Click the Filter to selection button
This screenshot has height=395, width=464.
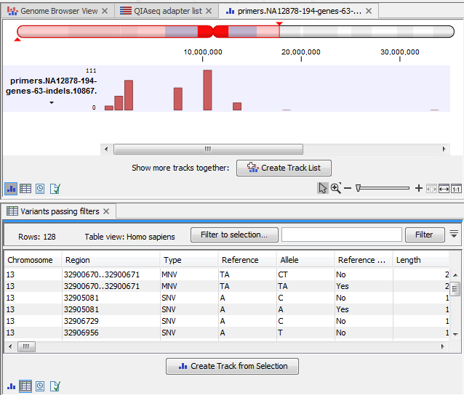pos(233,235)
